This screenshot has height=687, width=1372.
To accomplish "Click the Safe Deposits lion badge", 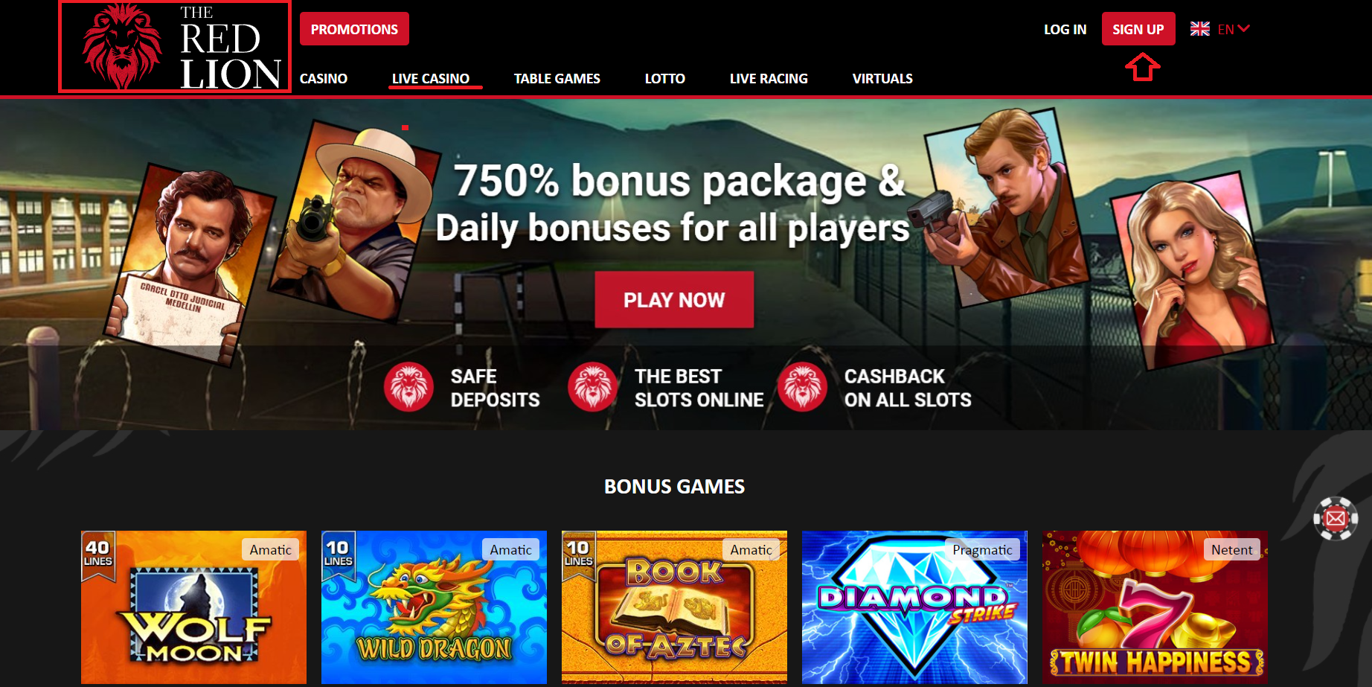I will tap(408, 387).
